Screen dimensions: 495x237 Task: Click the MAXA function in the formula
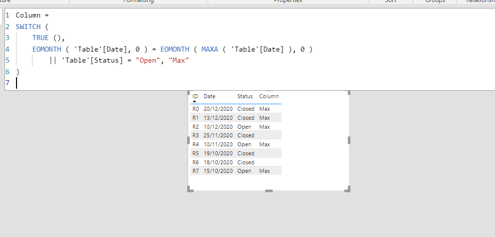(210, 49)
